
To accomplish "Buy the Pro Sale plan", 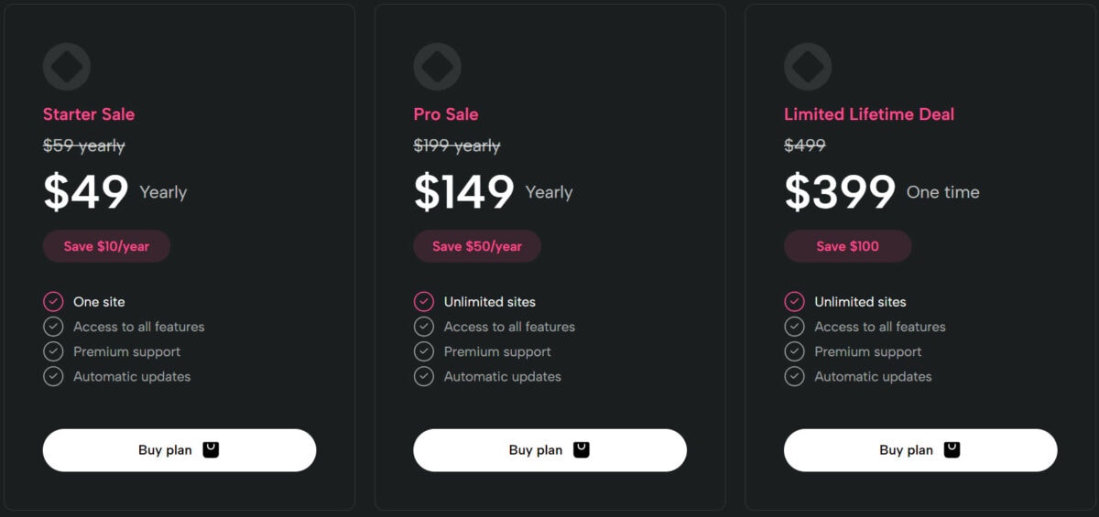I will click(549, 450).
